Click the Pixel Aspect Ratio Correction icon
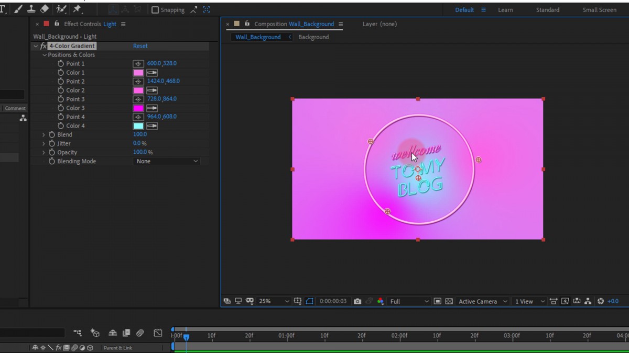Image resolution: width=629 pixels, height=353 pixels. (554, 301)
